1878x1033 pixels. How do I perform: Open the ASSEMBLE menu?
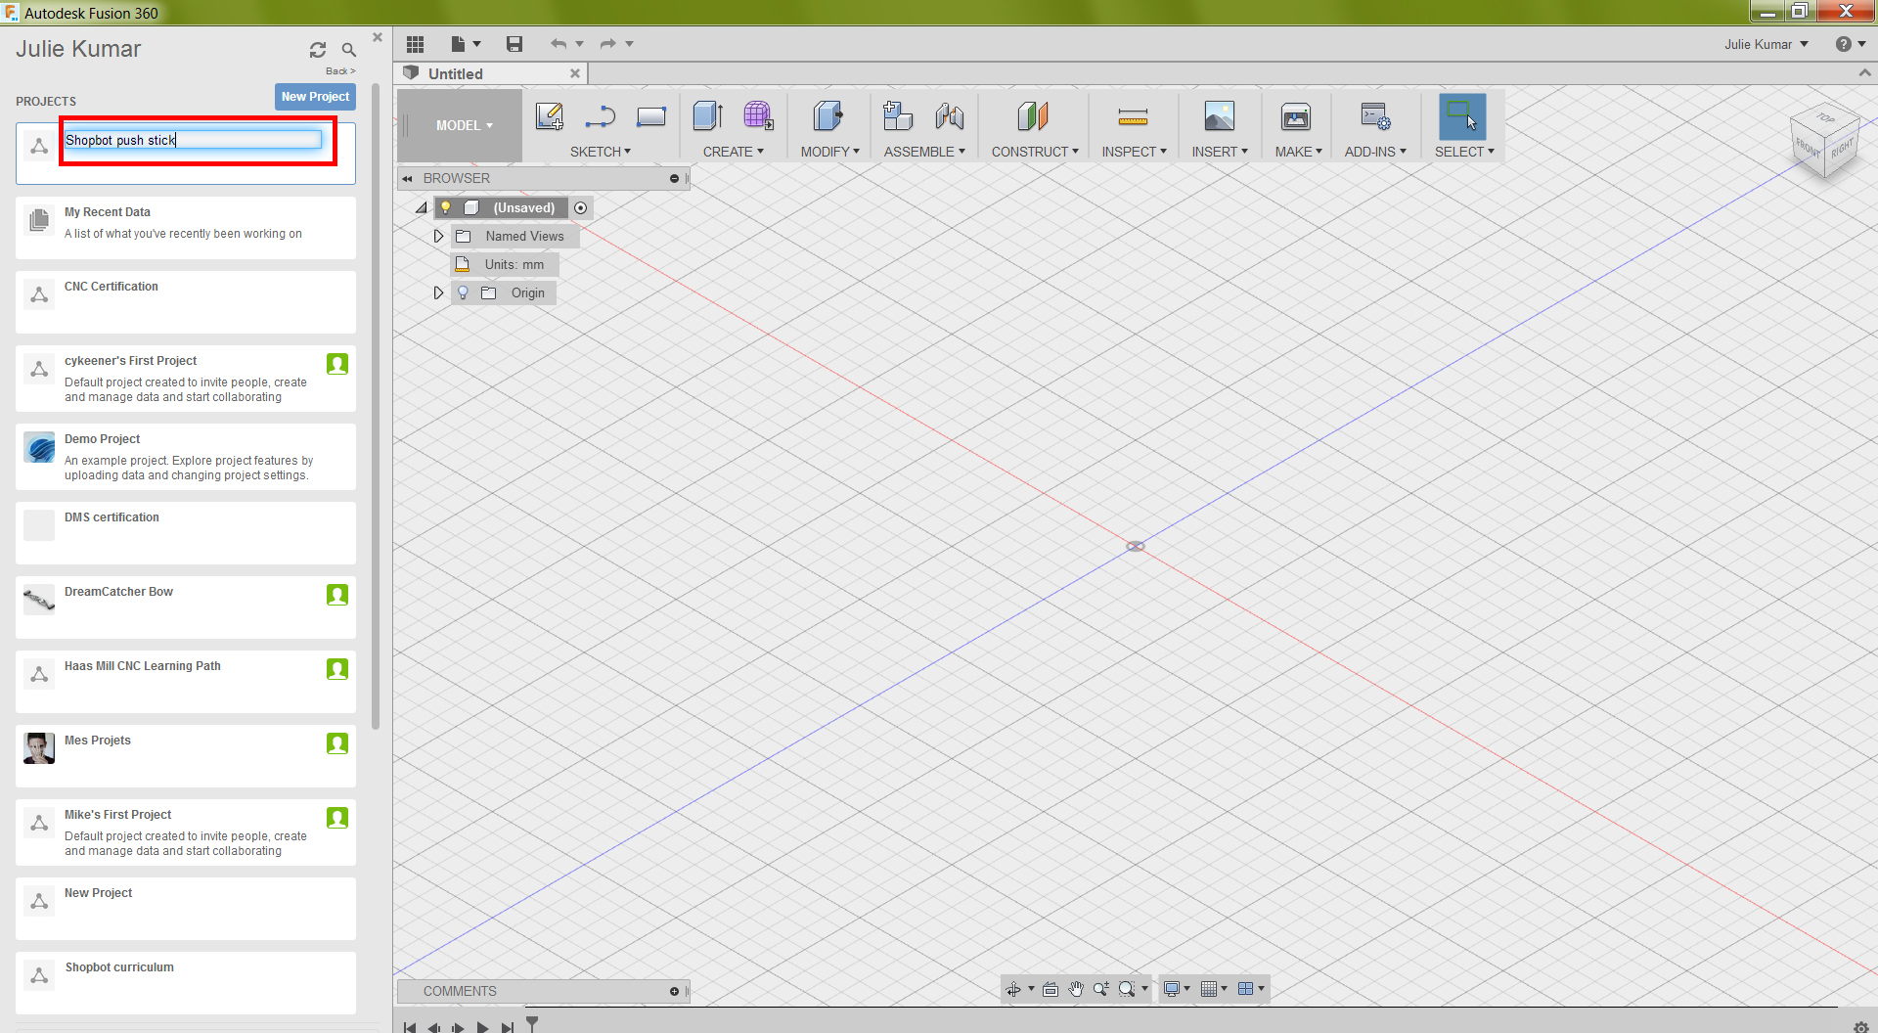(x=924, y=152)
